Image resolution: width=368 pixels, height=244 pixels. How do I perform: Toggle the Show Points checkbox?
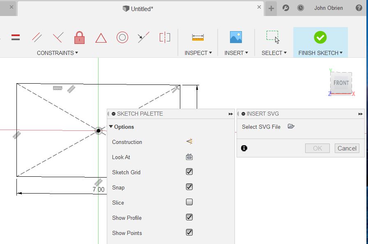point(189,232)
